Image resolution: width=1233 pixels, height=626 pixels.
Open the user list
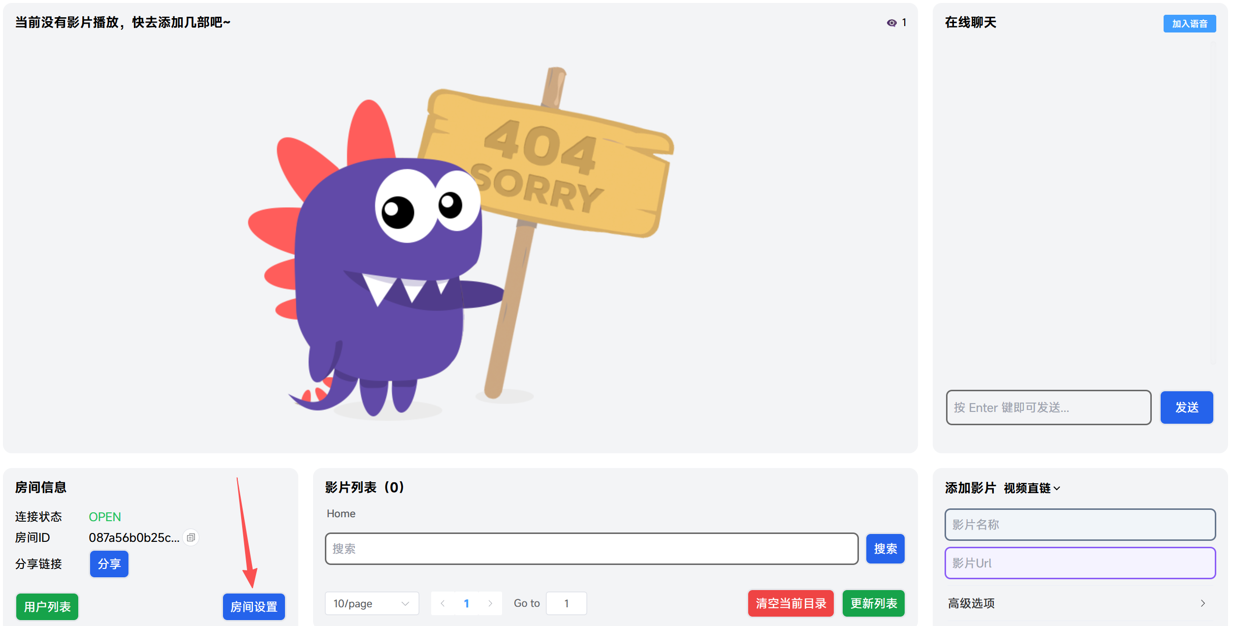tap(47, 607)
